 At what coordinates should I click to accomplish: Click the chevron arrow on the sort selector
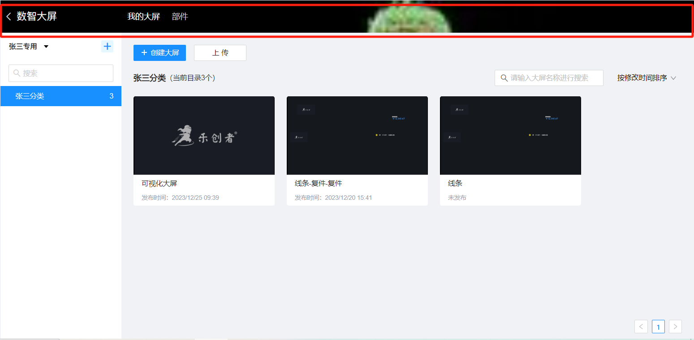pyautogui.click(x=674, y=77)
